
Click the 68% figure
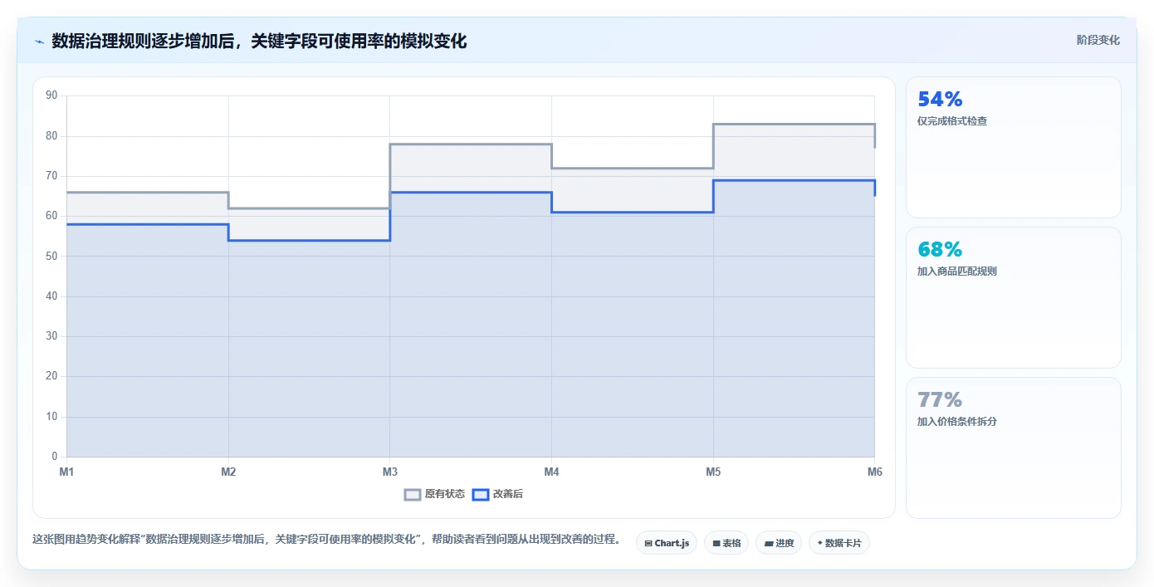click(x=940, y=250)
